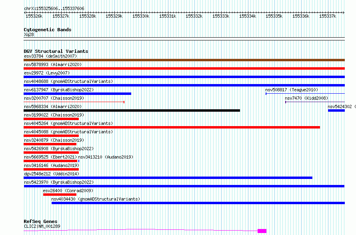
Task: Select nsv3200707 (Chaisson2019) label
Action: click(x=54, y=98)
